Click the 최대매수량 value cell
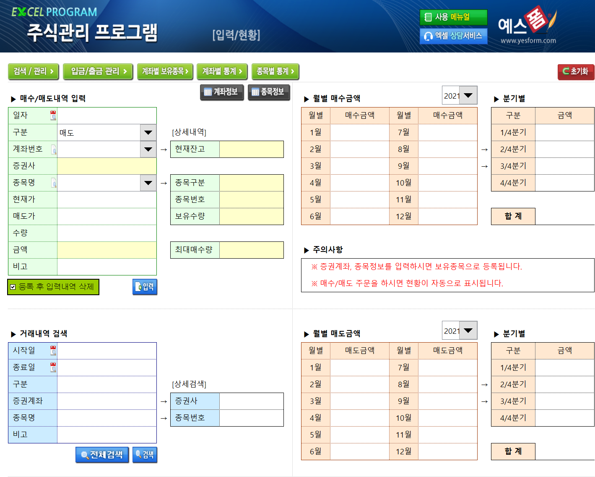This screenshot has width=595, height=477. 251,250
